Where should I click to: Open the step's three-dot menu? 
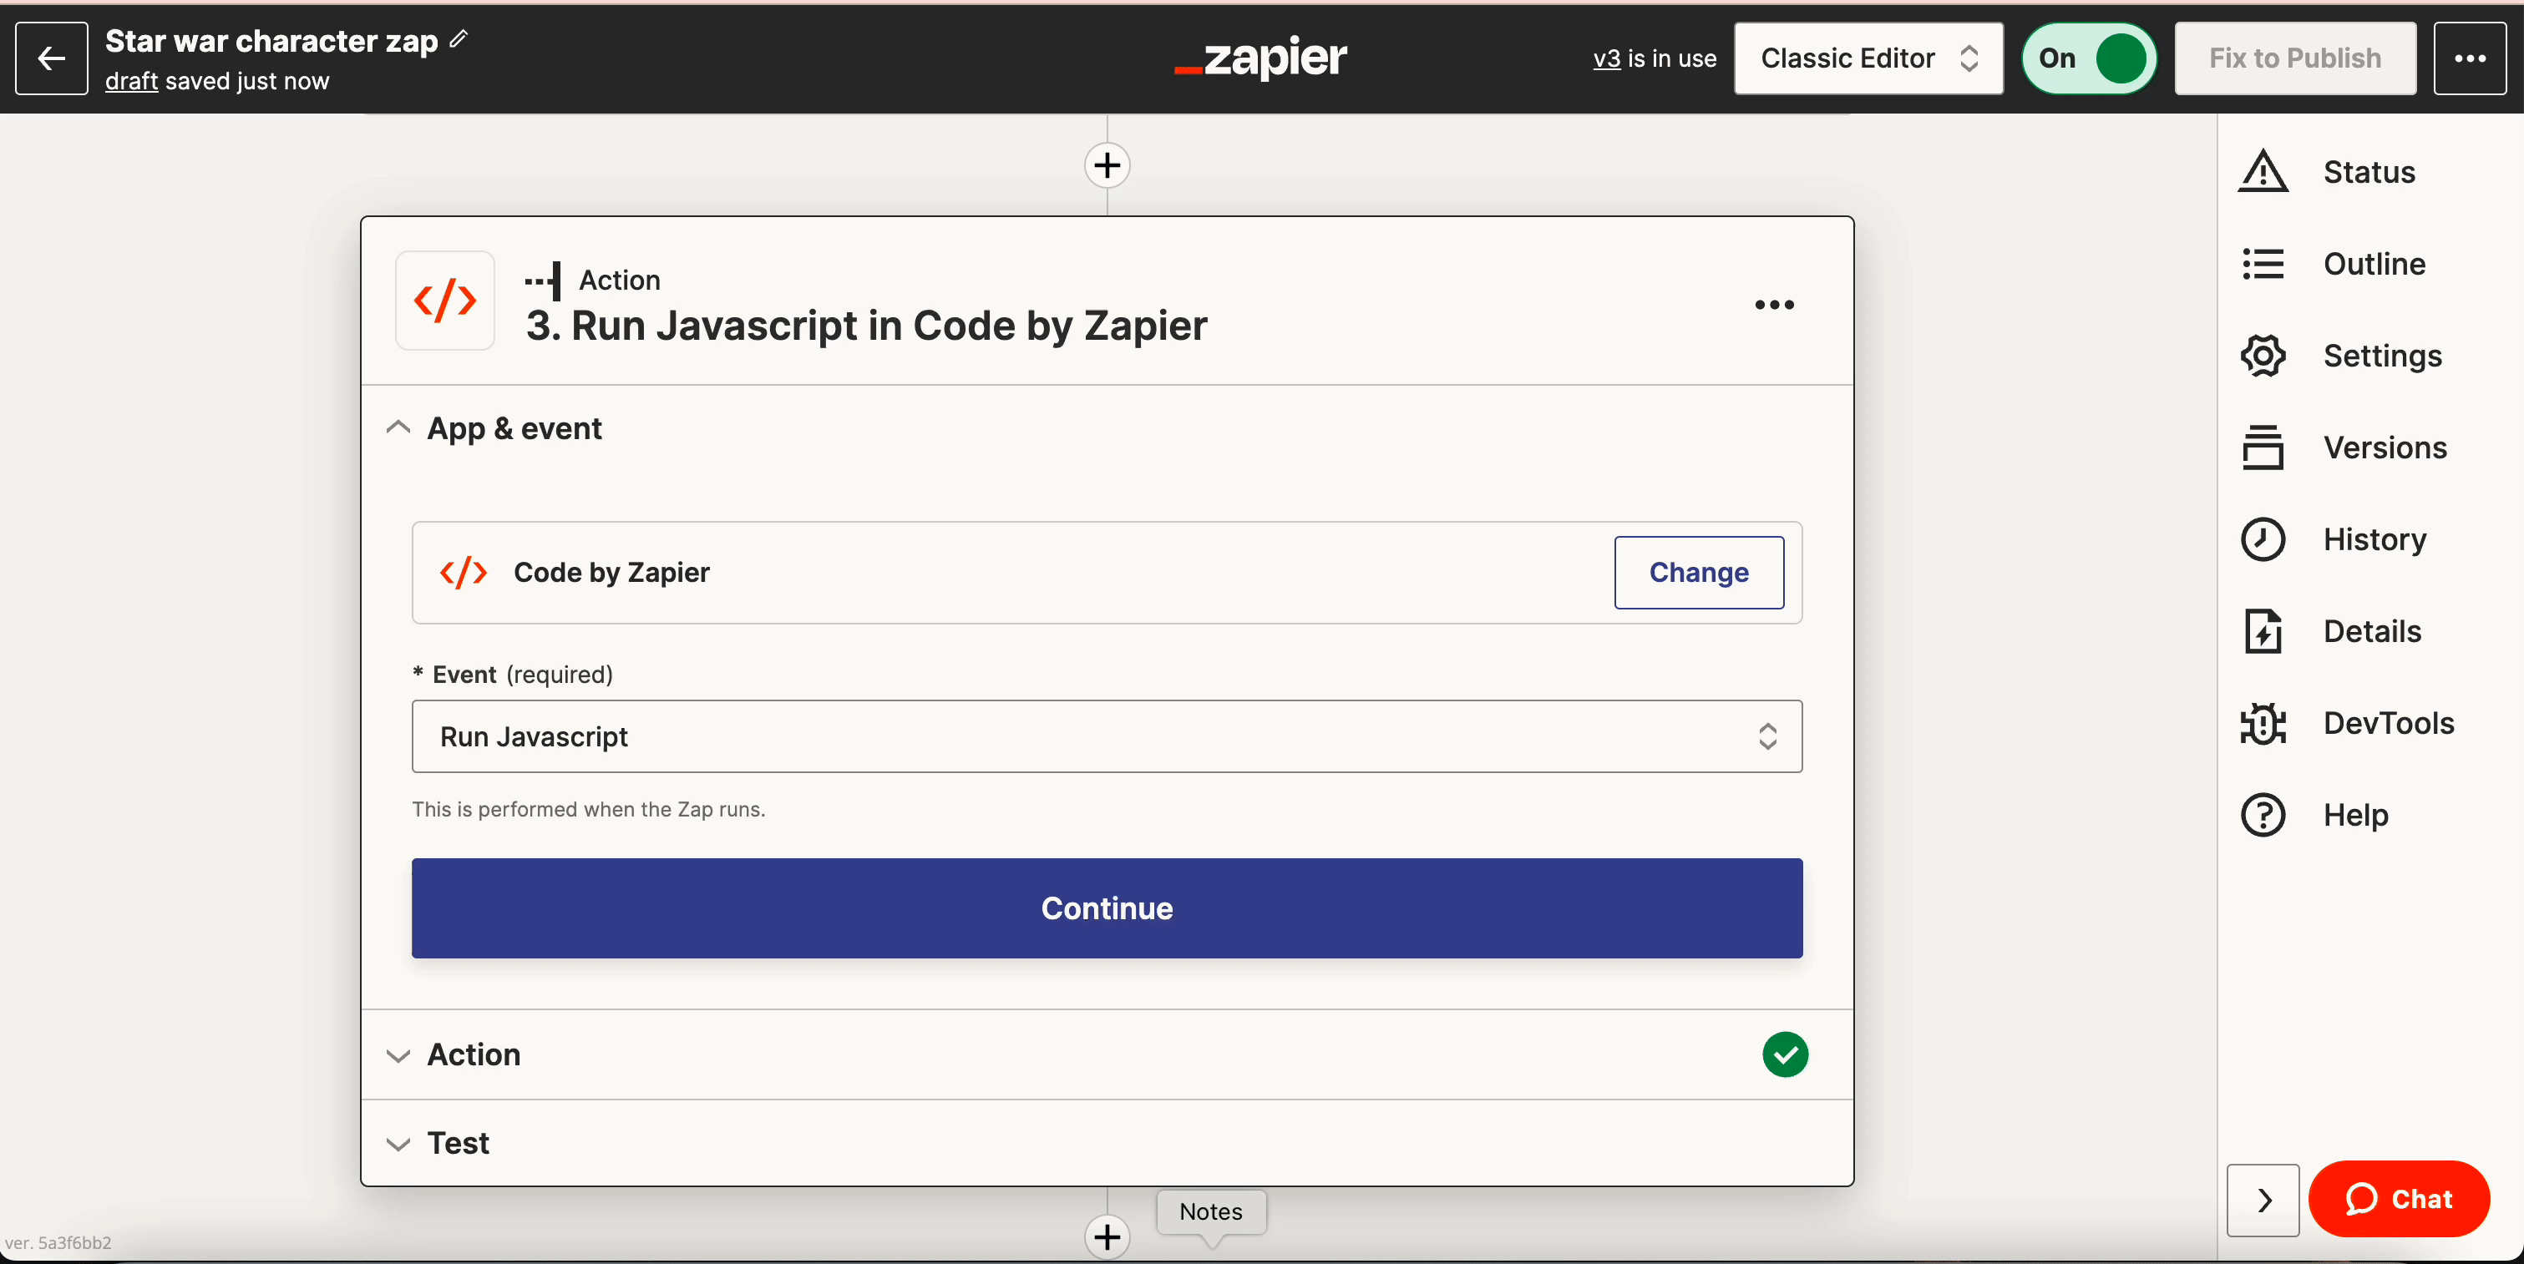click(x=1773, y=305)
